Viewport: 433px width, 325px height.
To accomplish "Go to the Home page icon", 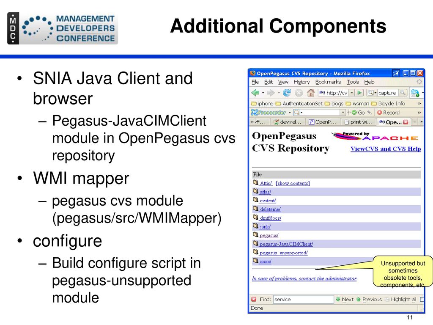I will click(x=311, y=93).
